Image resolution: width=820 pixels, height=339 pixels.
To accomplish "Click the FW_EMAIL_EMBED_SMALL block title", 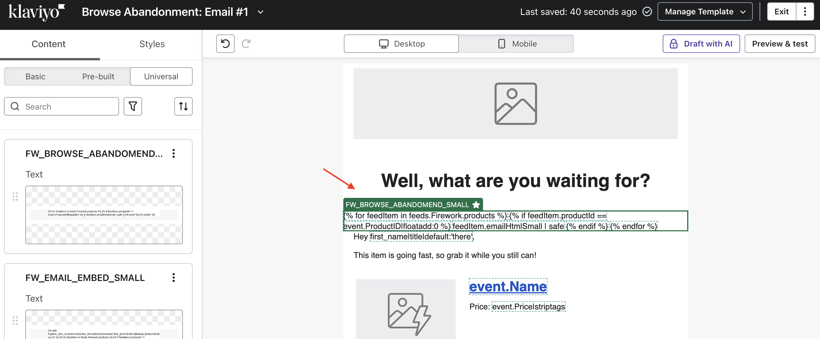I will pyautogui.click(x=85, y=278).
